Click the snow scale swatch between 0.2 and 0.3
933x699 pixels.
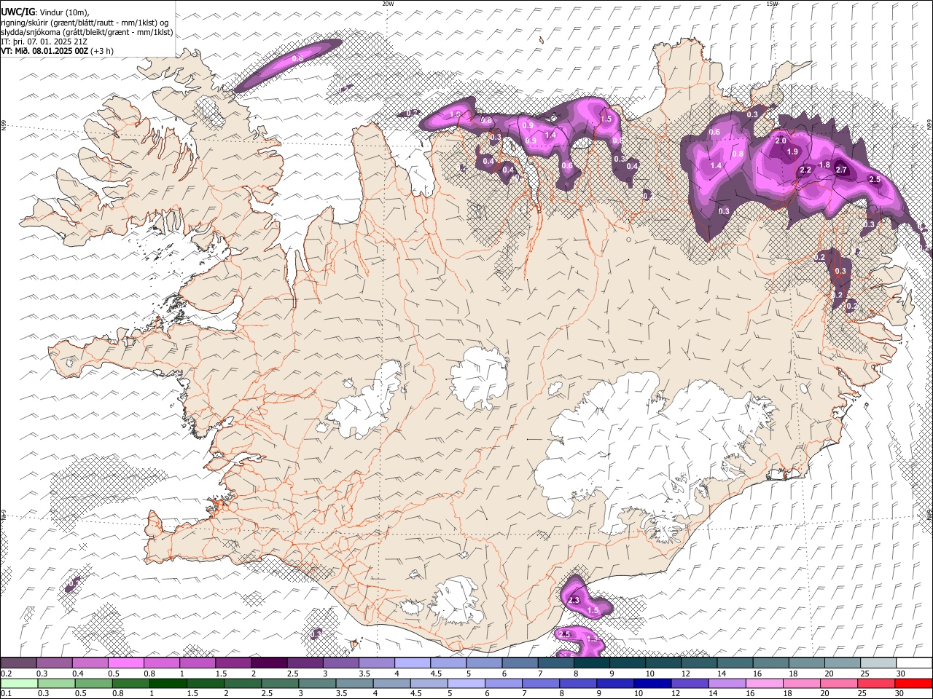[x=18, y=663]
